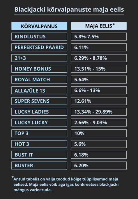
Task: Select the LUCKY LADIES cell
Action: click(39, 112)
